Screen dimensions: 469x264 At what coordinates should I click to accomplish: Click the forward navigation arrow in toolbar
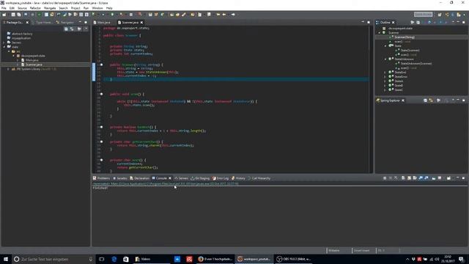click(x=233, y=15)
